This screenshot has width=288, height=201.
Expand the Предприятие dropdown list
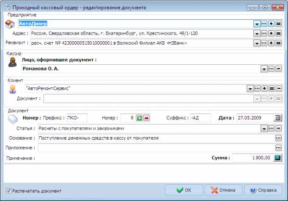[257, 24]
